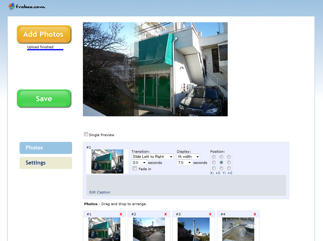Image resolution: width=323 pixels, height=241 pixels.
Task: Toggle the Single Preview checkbox
Action: pyautogui.click(x=86, y=134)
